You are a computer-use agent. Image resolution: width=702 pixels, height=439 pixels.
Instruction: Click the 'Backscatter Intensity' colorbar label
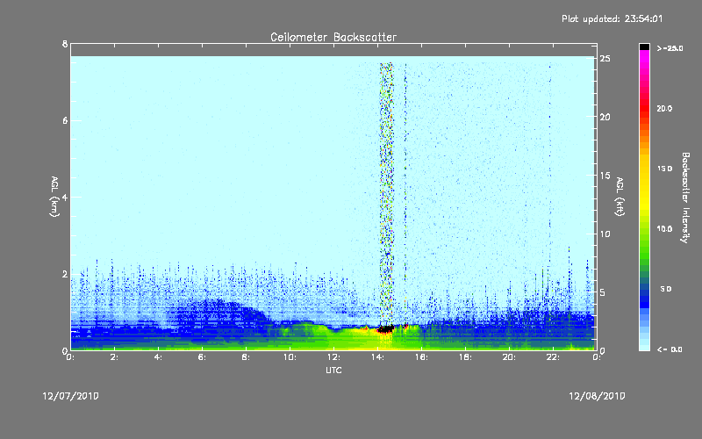pos(685,198)
